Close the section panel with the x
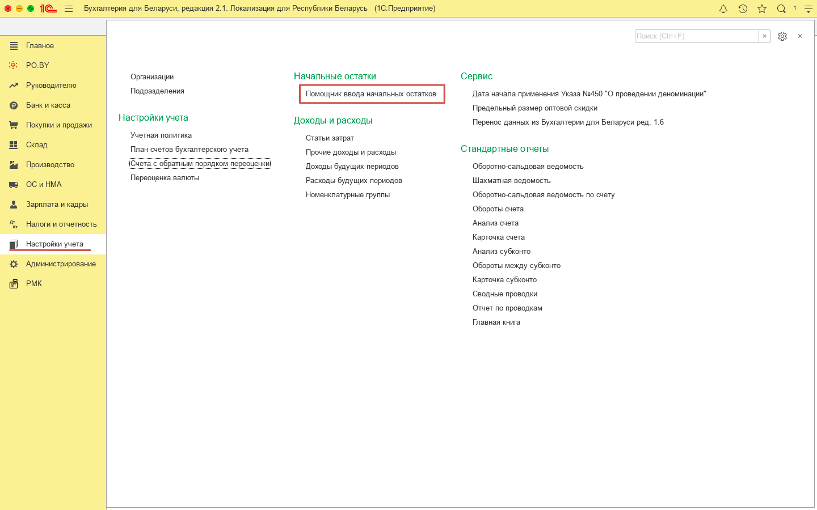817x510 pixels. [800, 36]
